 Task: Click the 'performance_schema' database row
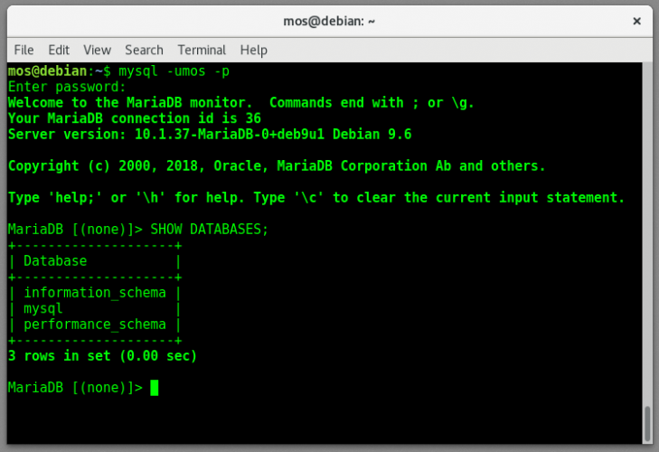95,325
